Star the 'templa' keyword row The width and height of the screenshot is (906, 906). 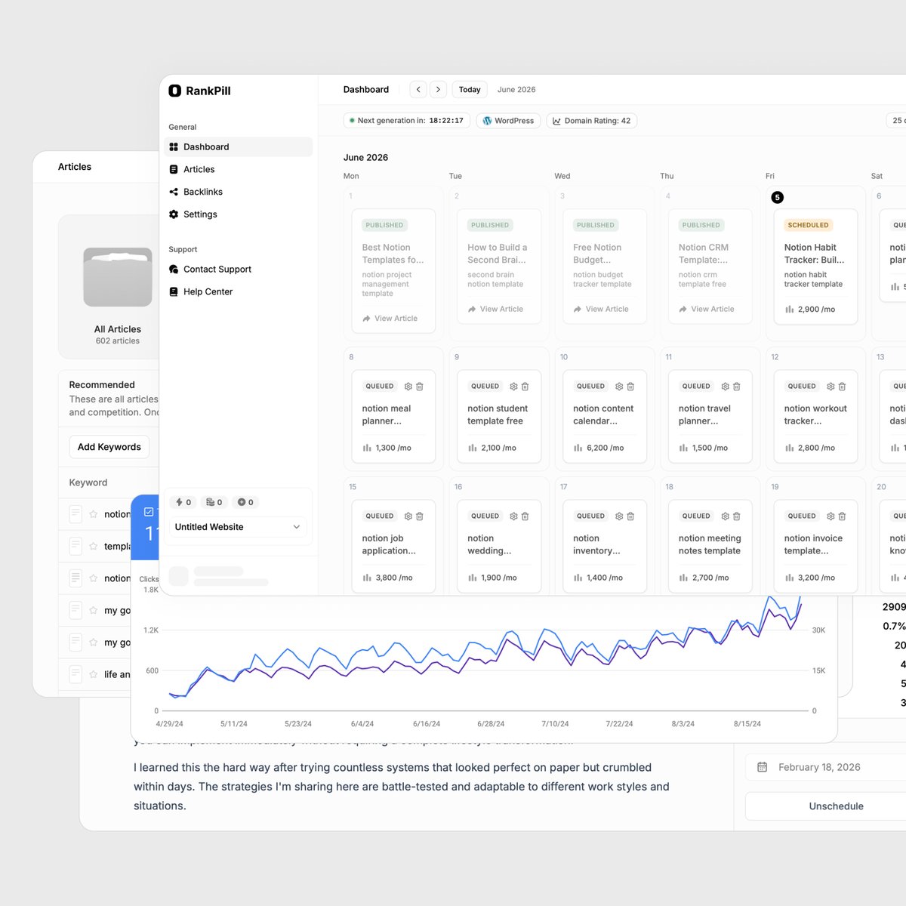click(x=94, y=546)
